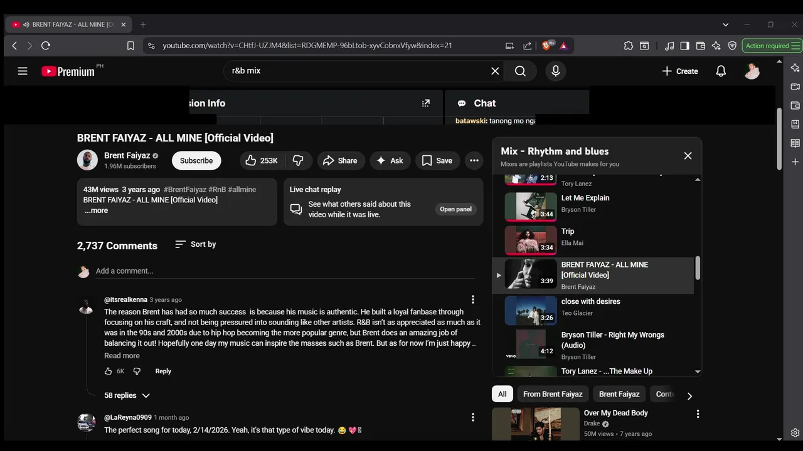Image resolution: width=803 pixels, height=451 pixels.
Task: Click the address bar URL
Action: [x=307, y=45]
